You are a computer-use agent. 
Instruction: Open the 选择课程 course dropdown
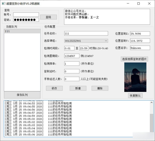point(86,41)
